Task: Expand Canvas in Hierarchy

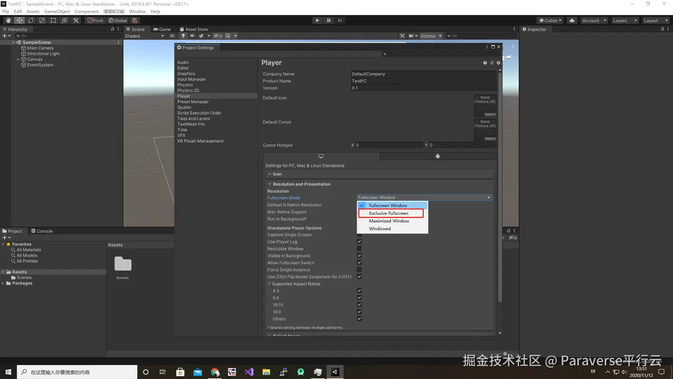Action: (18, 59)
